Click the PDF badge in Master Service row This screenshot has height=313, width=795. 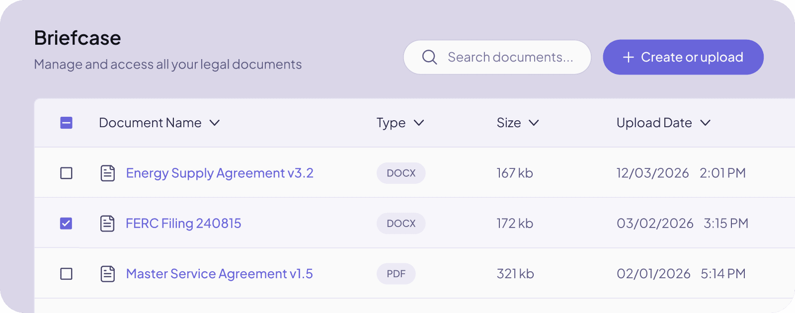pos(396,274)
